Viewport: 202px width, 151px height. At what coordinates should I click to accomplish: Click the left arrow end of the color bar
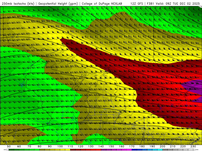pos(6,150)
